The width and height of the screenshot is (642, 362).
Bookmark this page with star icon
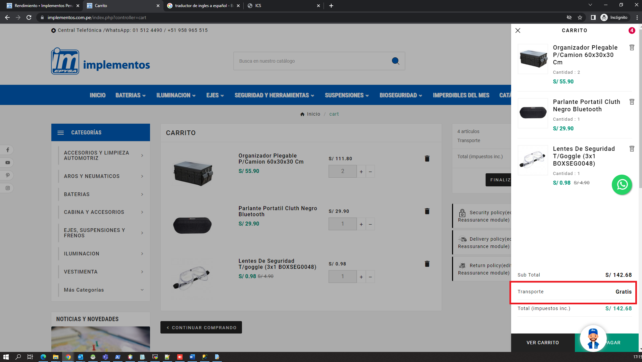click(x=580, y=17)
